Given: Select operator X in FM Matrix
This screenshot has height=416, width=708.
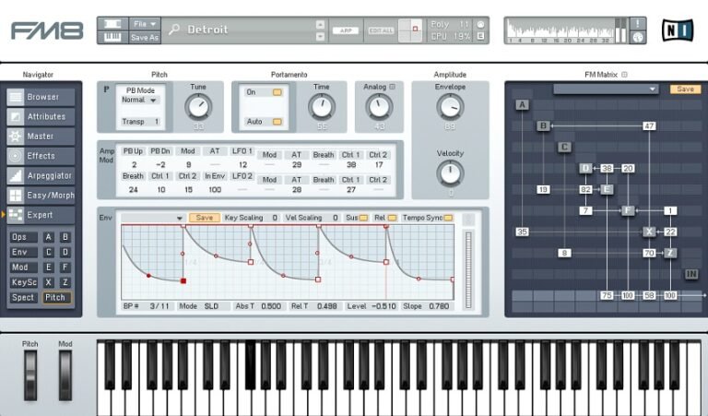Looking at the screenshot, I should (649, 232).
